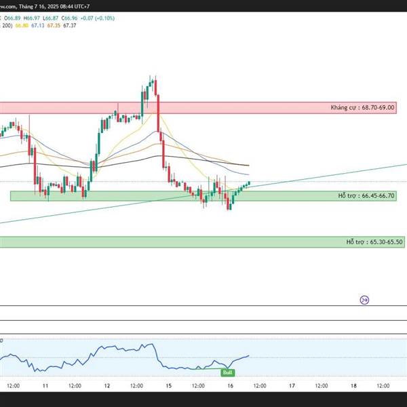
Task: Click the green 'Bull' divergence tag
Action: click(x=228, y=372)
